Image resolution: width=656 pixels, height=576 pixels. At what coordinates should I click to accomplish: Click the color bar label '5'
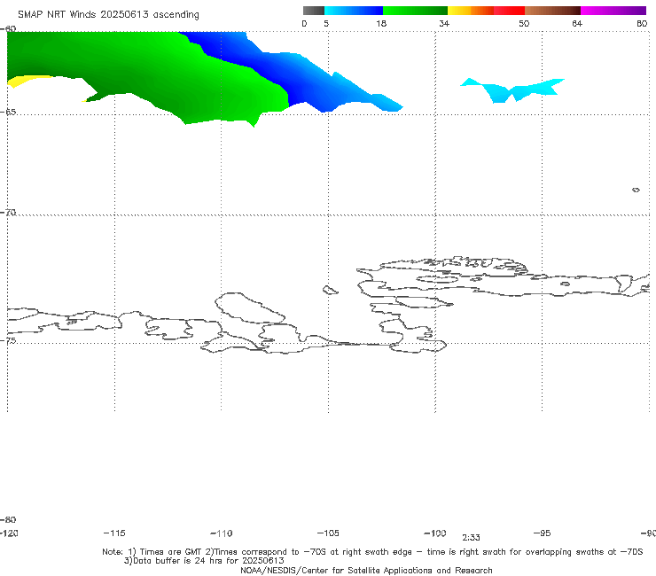(326, 23)
